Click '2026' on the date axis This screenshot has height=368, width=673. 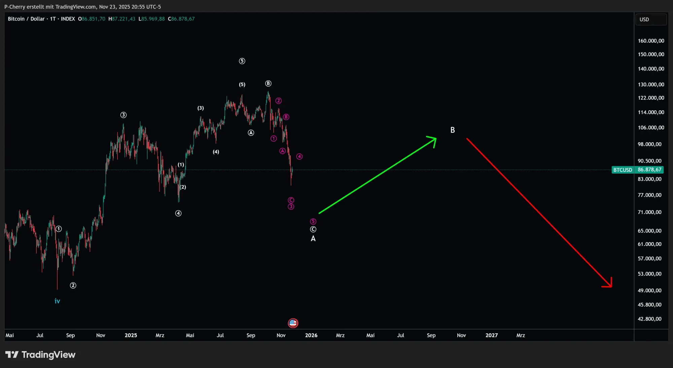(x=311, y=335)
